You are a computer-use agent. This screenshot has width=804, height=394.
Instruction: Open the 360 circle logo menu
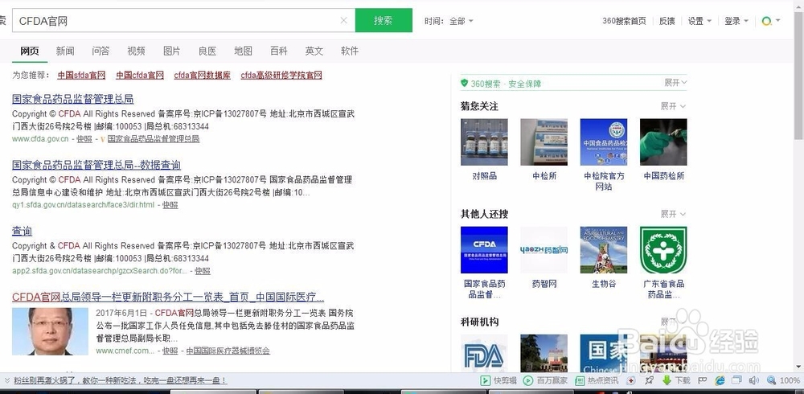click(771, 21)
